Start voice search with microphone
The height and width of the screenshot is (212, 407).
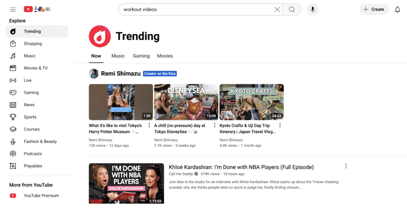pyautogui.click(x=312, y=10)
